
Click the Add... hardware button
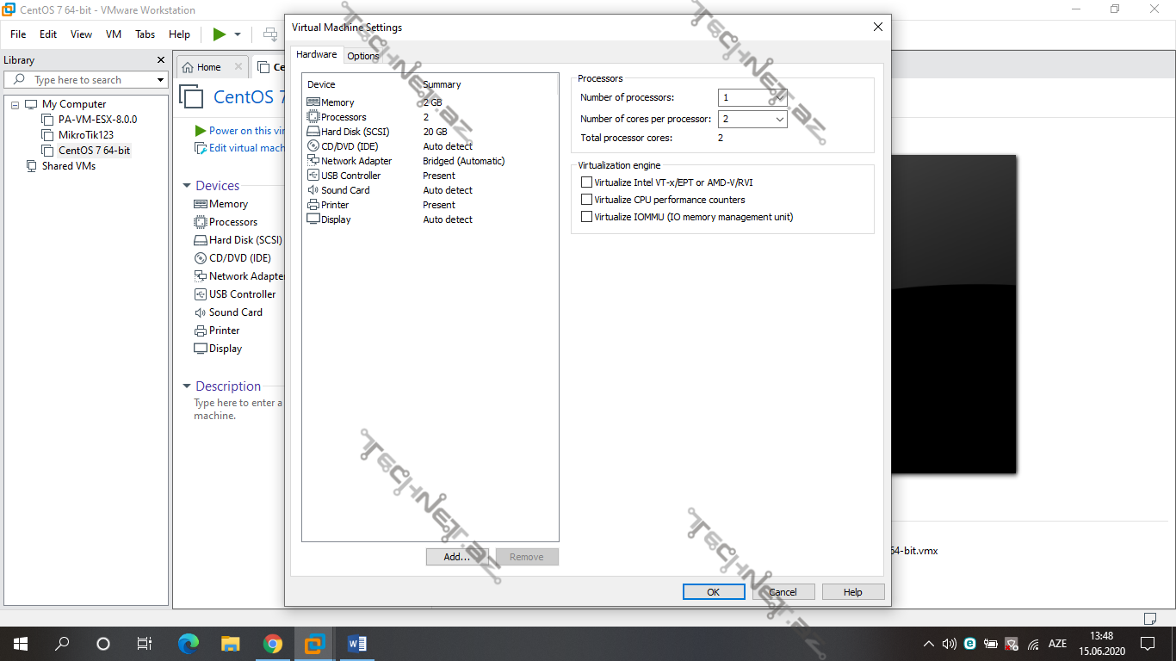pos(456,557)
